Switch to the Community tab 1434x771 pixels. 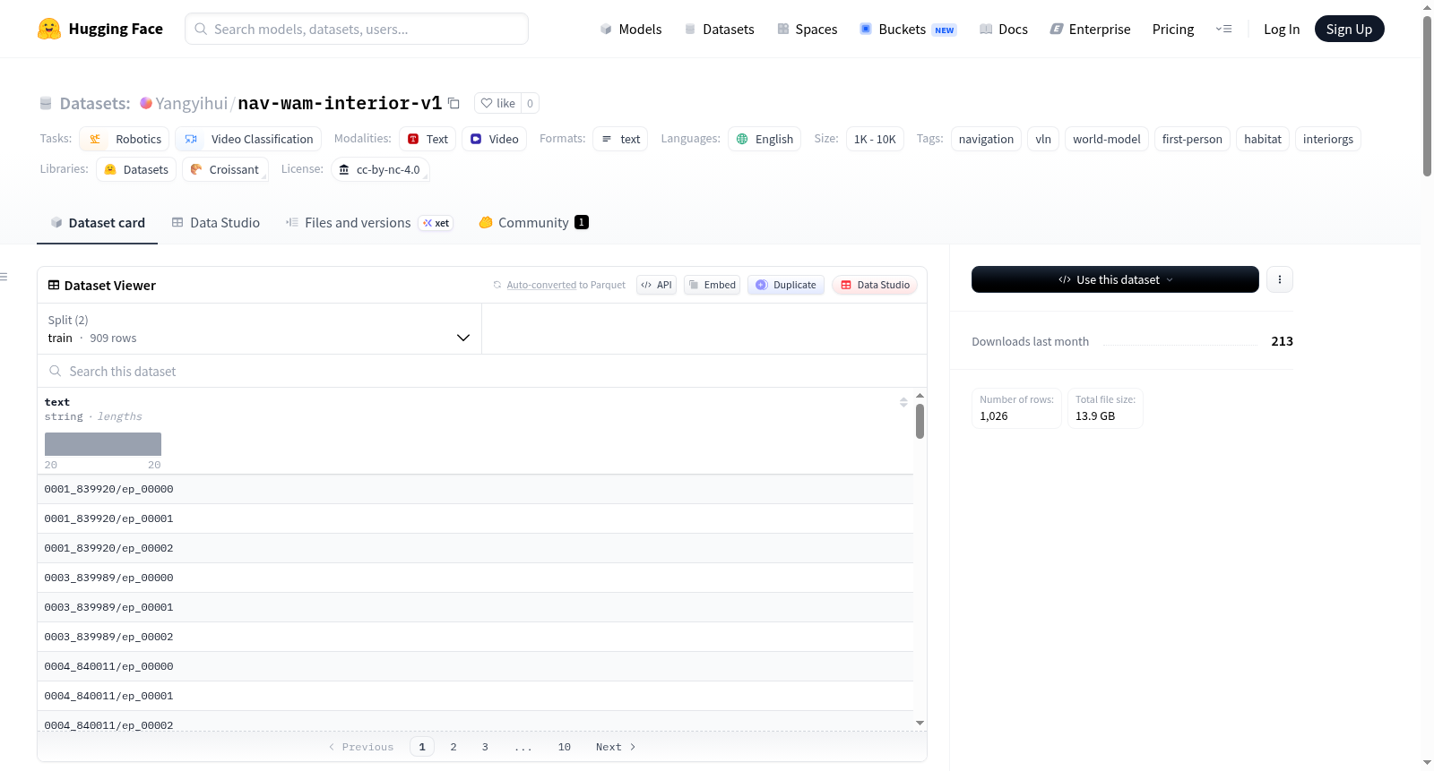click(533, 223)
